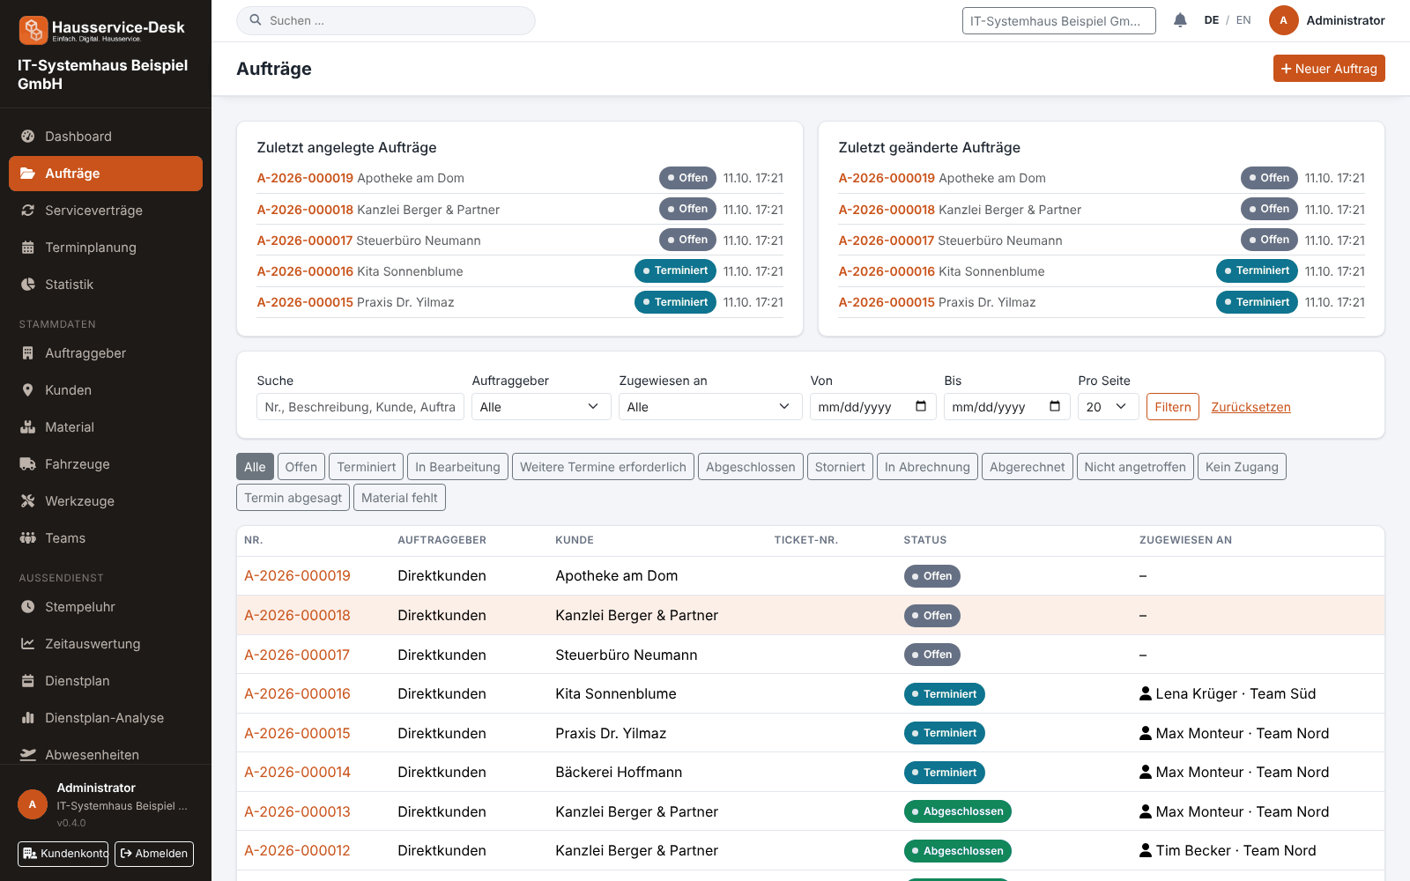
Task: Click the Neuer Auftrag button
Action: (1329, 69)
